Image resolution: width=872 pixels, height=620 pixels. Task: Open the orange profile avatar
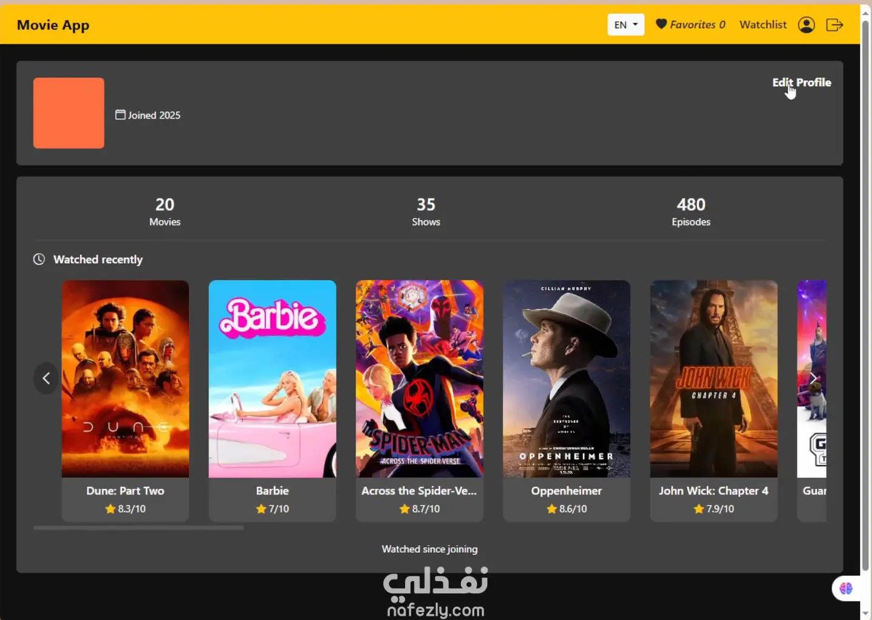[x=69, y=113]
